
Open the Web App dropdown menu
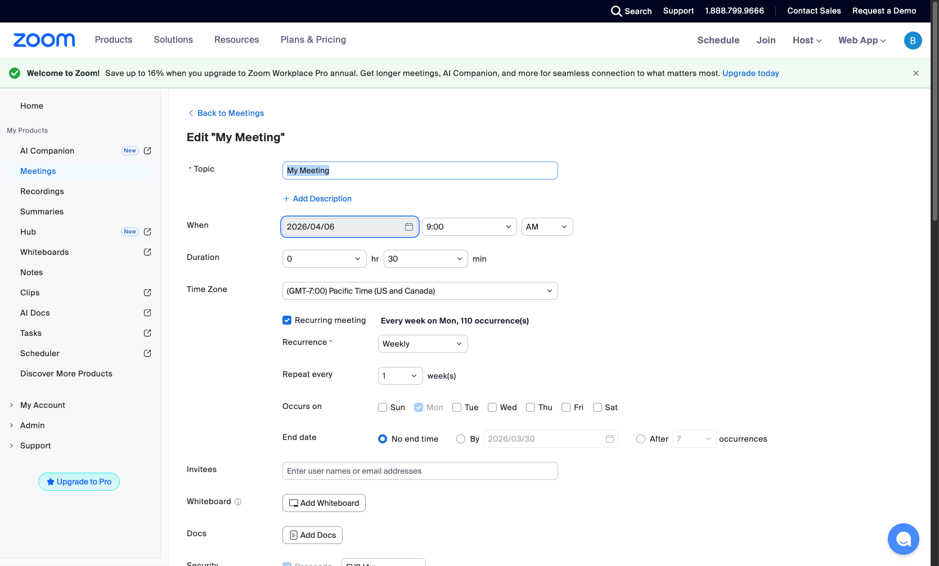tap(862, 41)
